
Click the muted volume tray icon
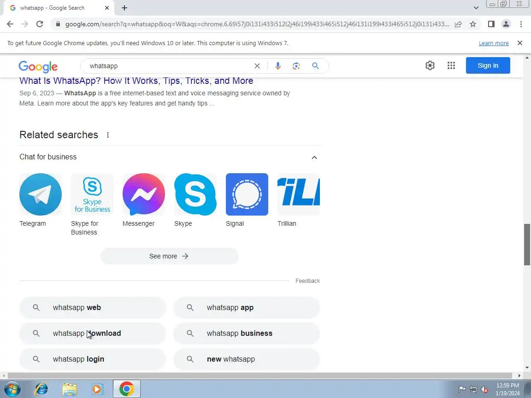(x=484, y=390)
